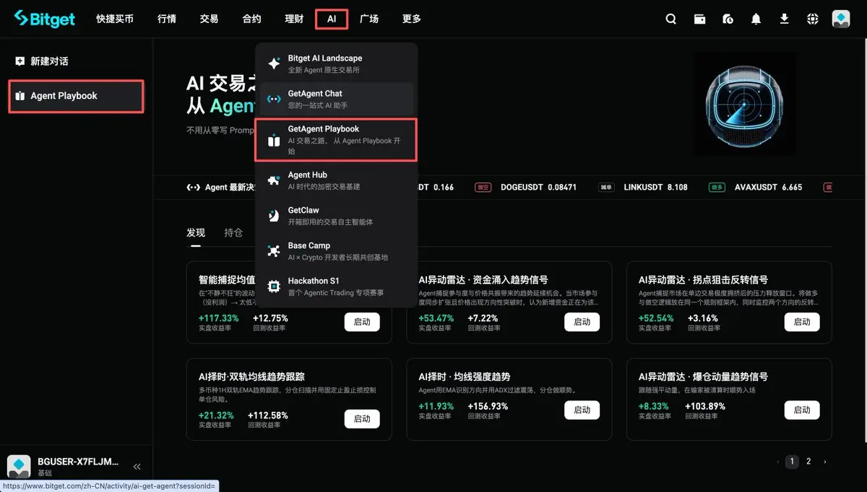Open AI择时 · 均线强度趋势 card title

tap(465, 376)
